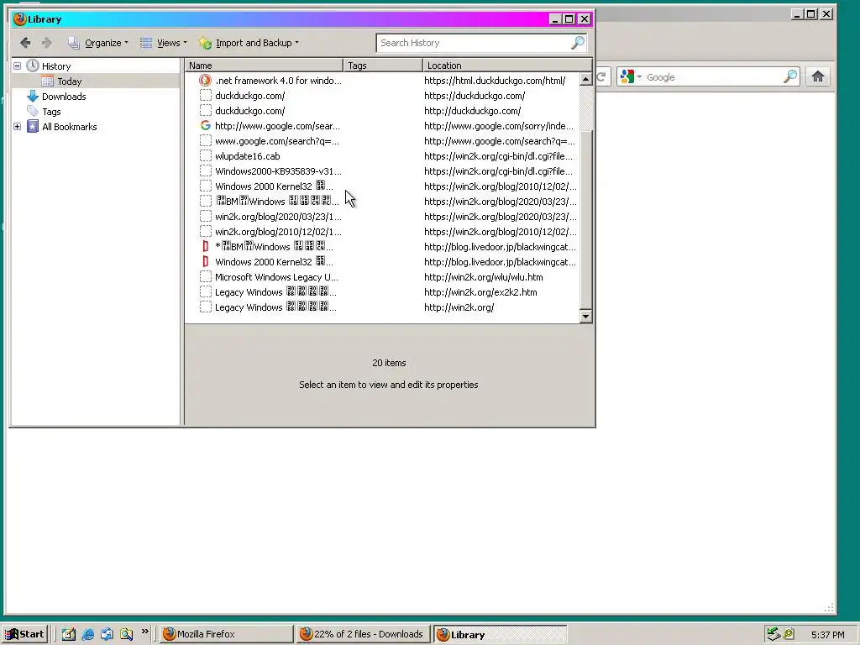Screen dimensions: 860x645
Task: Focus the Search History field
Action: (x=474, y=43)
